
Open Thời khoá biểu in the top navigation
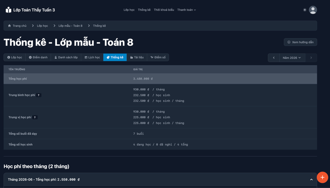pos(164,10)
